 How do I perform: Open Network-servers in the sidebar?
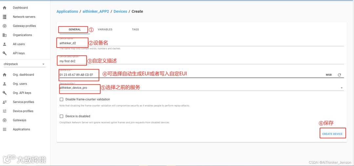click(24, 17)
